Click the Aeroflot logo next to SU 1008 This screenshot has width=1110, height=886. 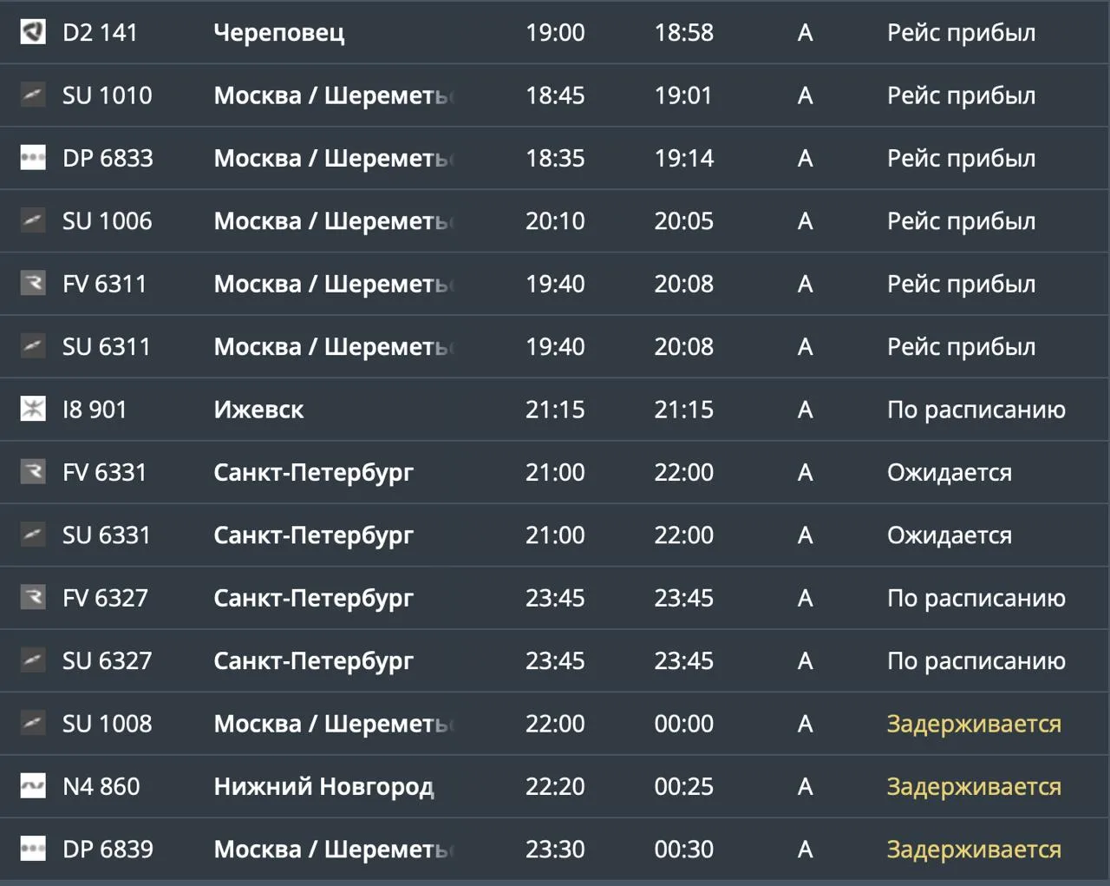[33, 723]
